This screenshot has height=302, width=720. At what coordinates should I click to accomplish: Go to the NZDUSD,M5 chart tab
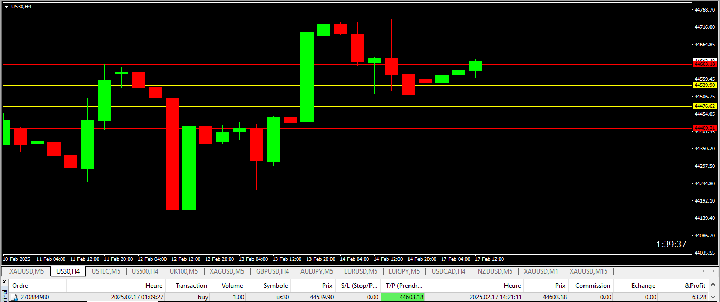pyautogui.click(x=495, y=271)
